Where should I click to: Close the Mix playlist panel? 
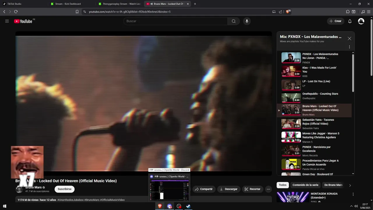tap(349, 38)
